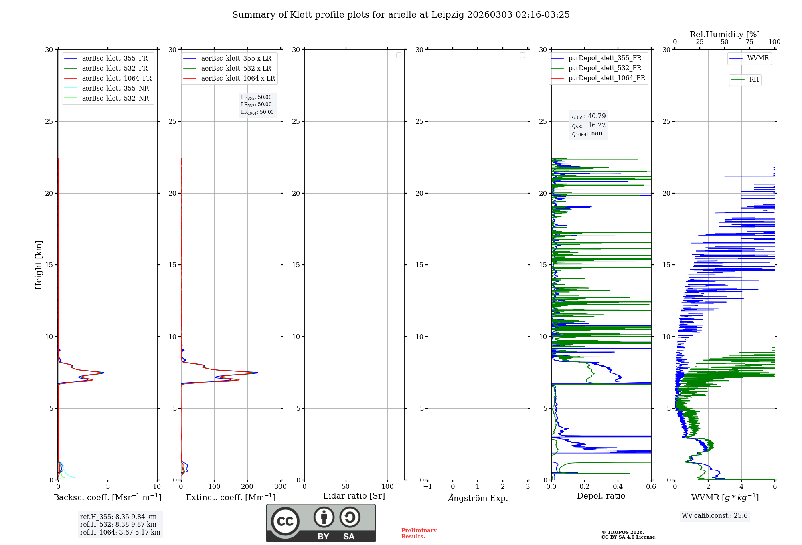Viewport: 802px width, 545px height.
Task: Click the BY attribution person icon
Action: click(324, 517)
